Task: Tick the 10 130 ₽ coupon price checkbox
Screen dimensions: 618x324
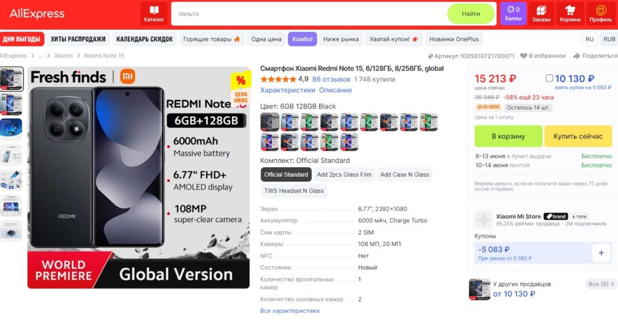Action: pyautogui.click(x=549, y=78)
